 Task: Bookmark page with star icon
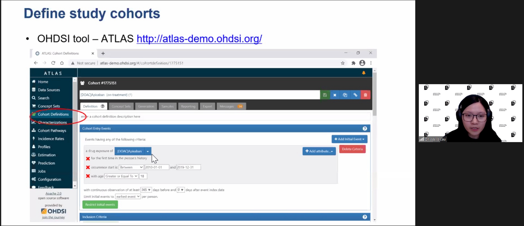(343, 63)
